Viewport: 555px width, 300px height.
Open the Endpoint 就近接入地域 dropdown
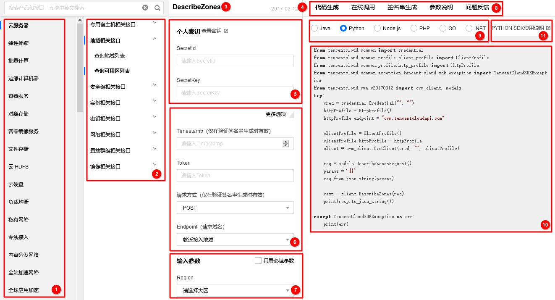click(235, 239)
